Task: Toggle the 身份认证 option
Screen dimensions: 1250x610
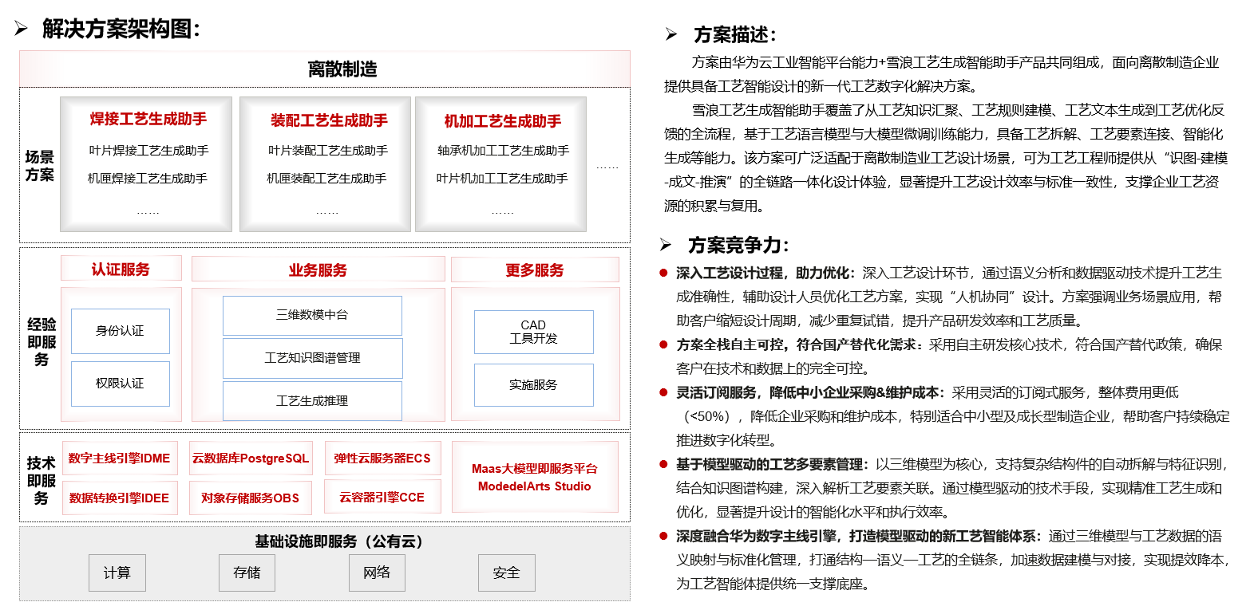Action: tap(121, 330)
